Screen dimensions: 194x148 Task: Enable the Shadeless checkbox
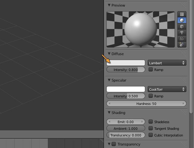(x=151, y=122)
